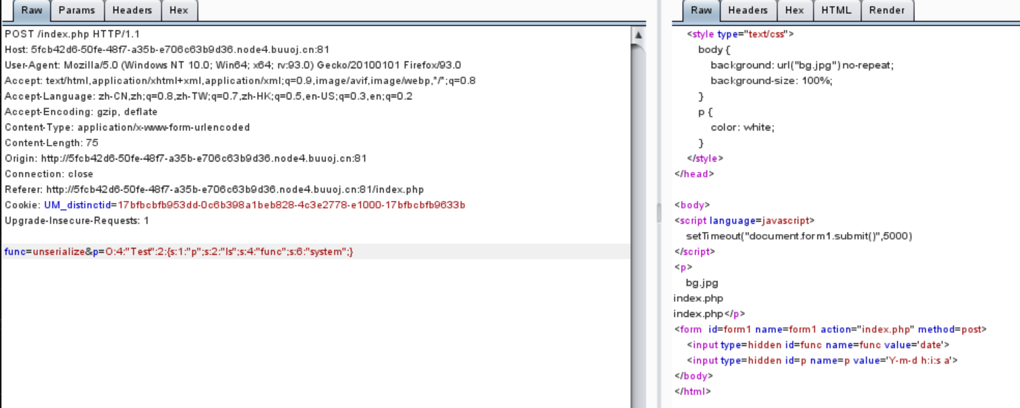The width and height of the screenshot is (1020, 408).
Task: Click the Connection: close line
Action: (x=49, y=174)
